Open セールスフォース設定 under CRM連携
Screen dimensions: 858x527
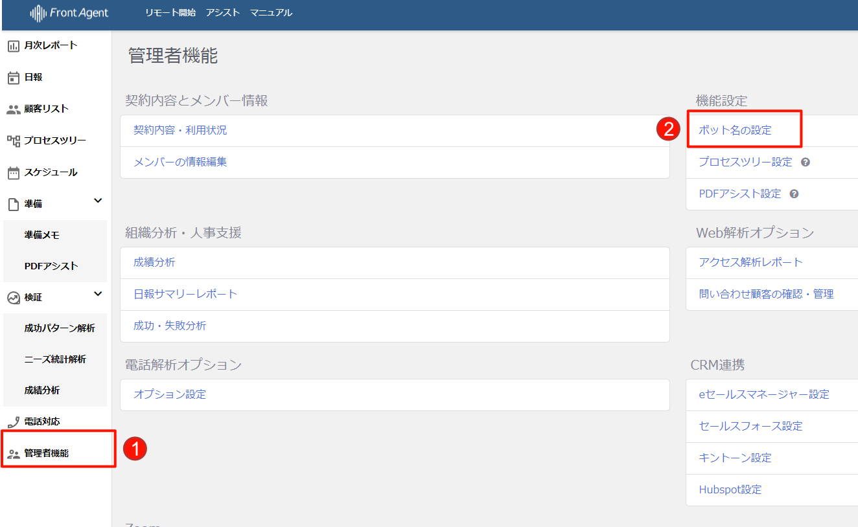(750, 427)
